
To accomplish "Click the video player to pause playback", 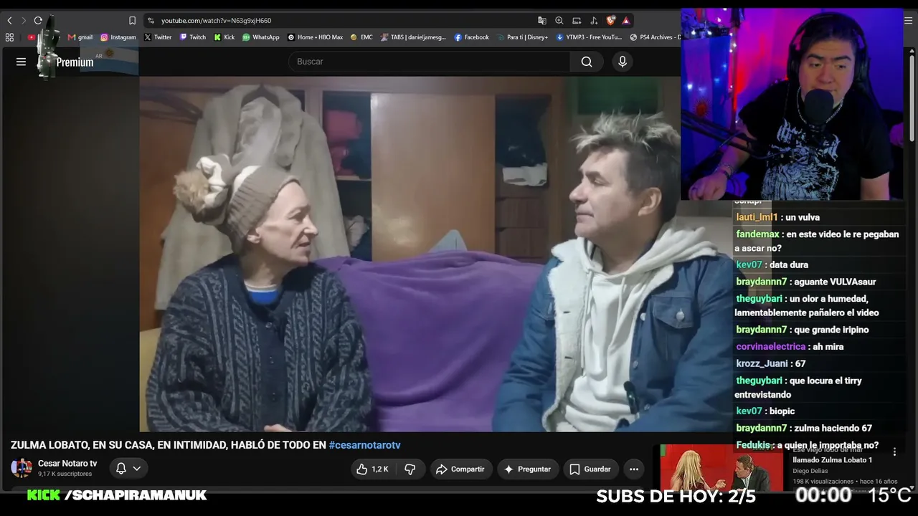I will pyautogui.click(x=410, y=254).
